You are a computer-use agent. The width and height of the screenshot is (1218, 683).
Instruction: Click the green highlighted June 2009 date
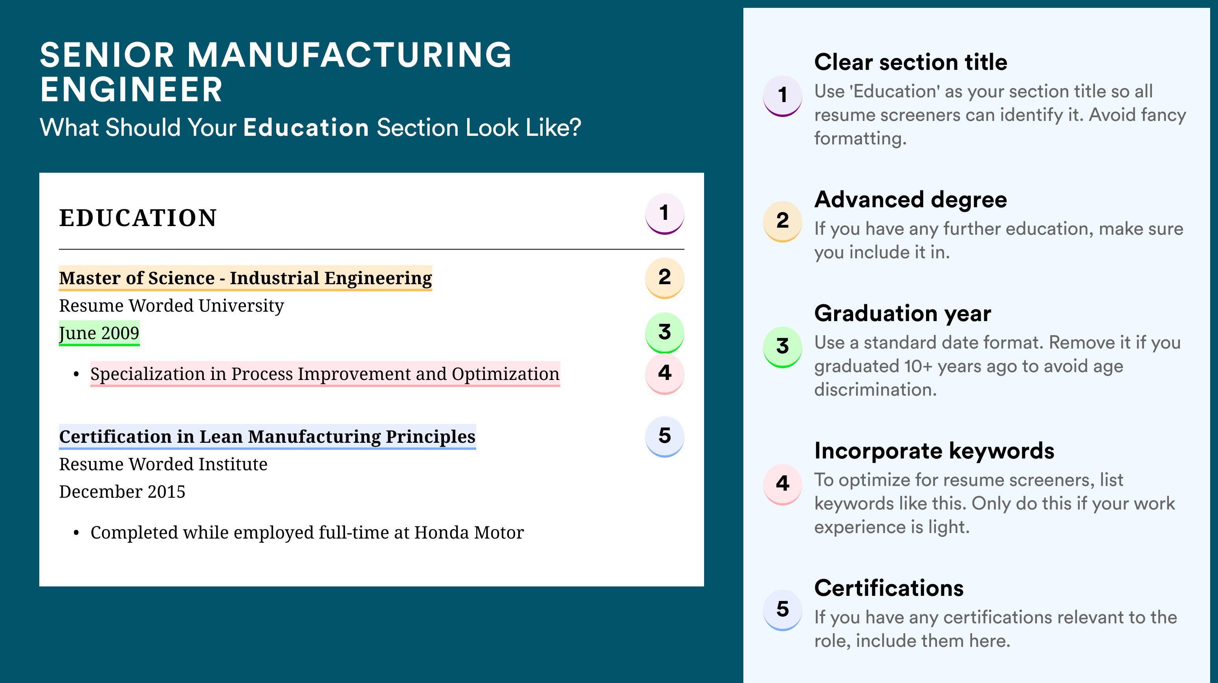coord(99,334)
